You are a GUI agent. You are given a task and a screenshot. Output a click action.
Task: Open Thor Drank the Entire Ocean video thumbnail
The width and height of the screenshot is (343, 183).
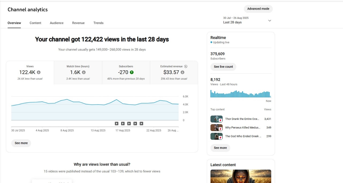[x=217, y=119]
